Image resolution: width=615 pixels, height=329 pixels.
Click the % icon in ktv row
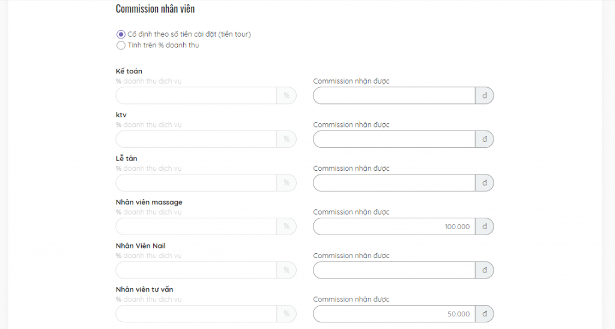[286, 139]
